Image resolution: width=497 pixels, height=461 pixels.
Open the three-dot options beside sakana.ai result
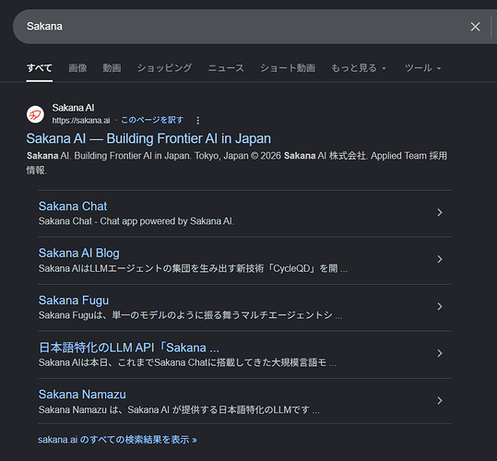click(197, 121)
